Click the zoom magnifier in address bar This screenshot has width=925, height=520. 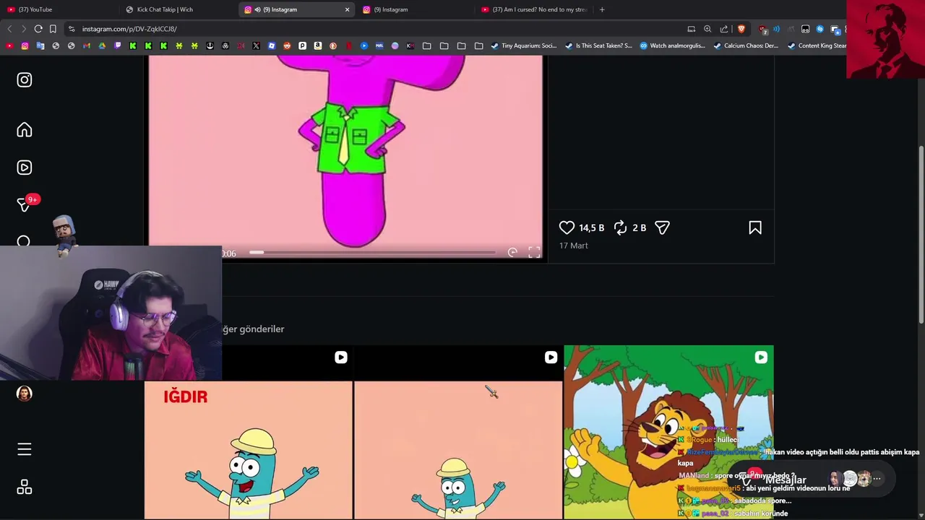(707, 29)
